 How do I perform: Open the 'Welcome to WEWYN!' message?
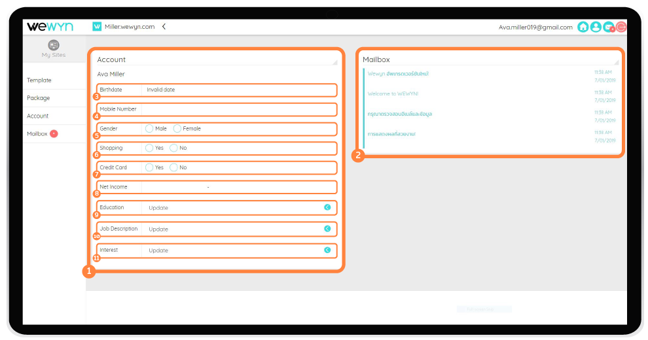tap(393, 93)
